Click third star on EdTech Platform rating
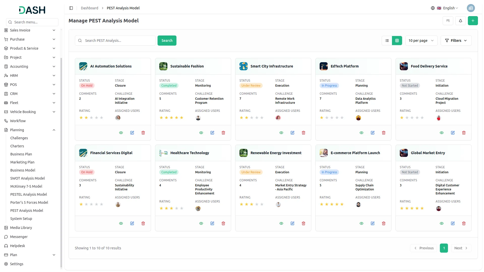This screenshot has width=484, height=272. (x=332, y=118)
